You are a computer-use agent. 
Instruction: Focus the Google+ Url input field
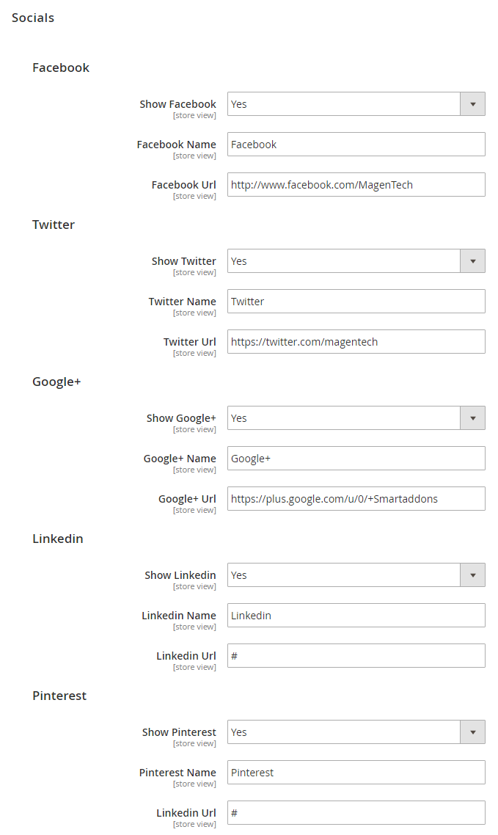tap(356, 499)
